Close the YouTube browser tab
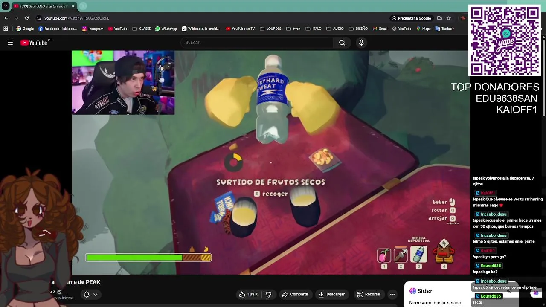 pos(73,6)
